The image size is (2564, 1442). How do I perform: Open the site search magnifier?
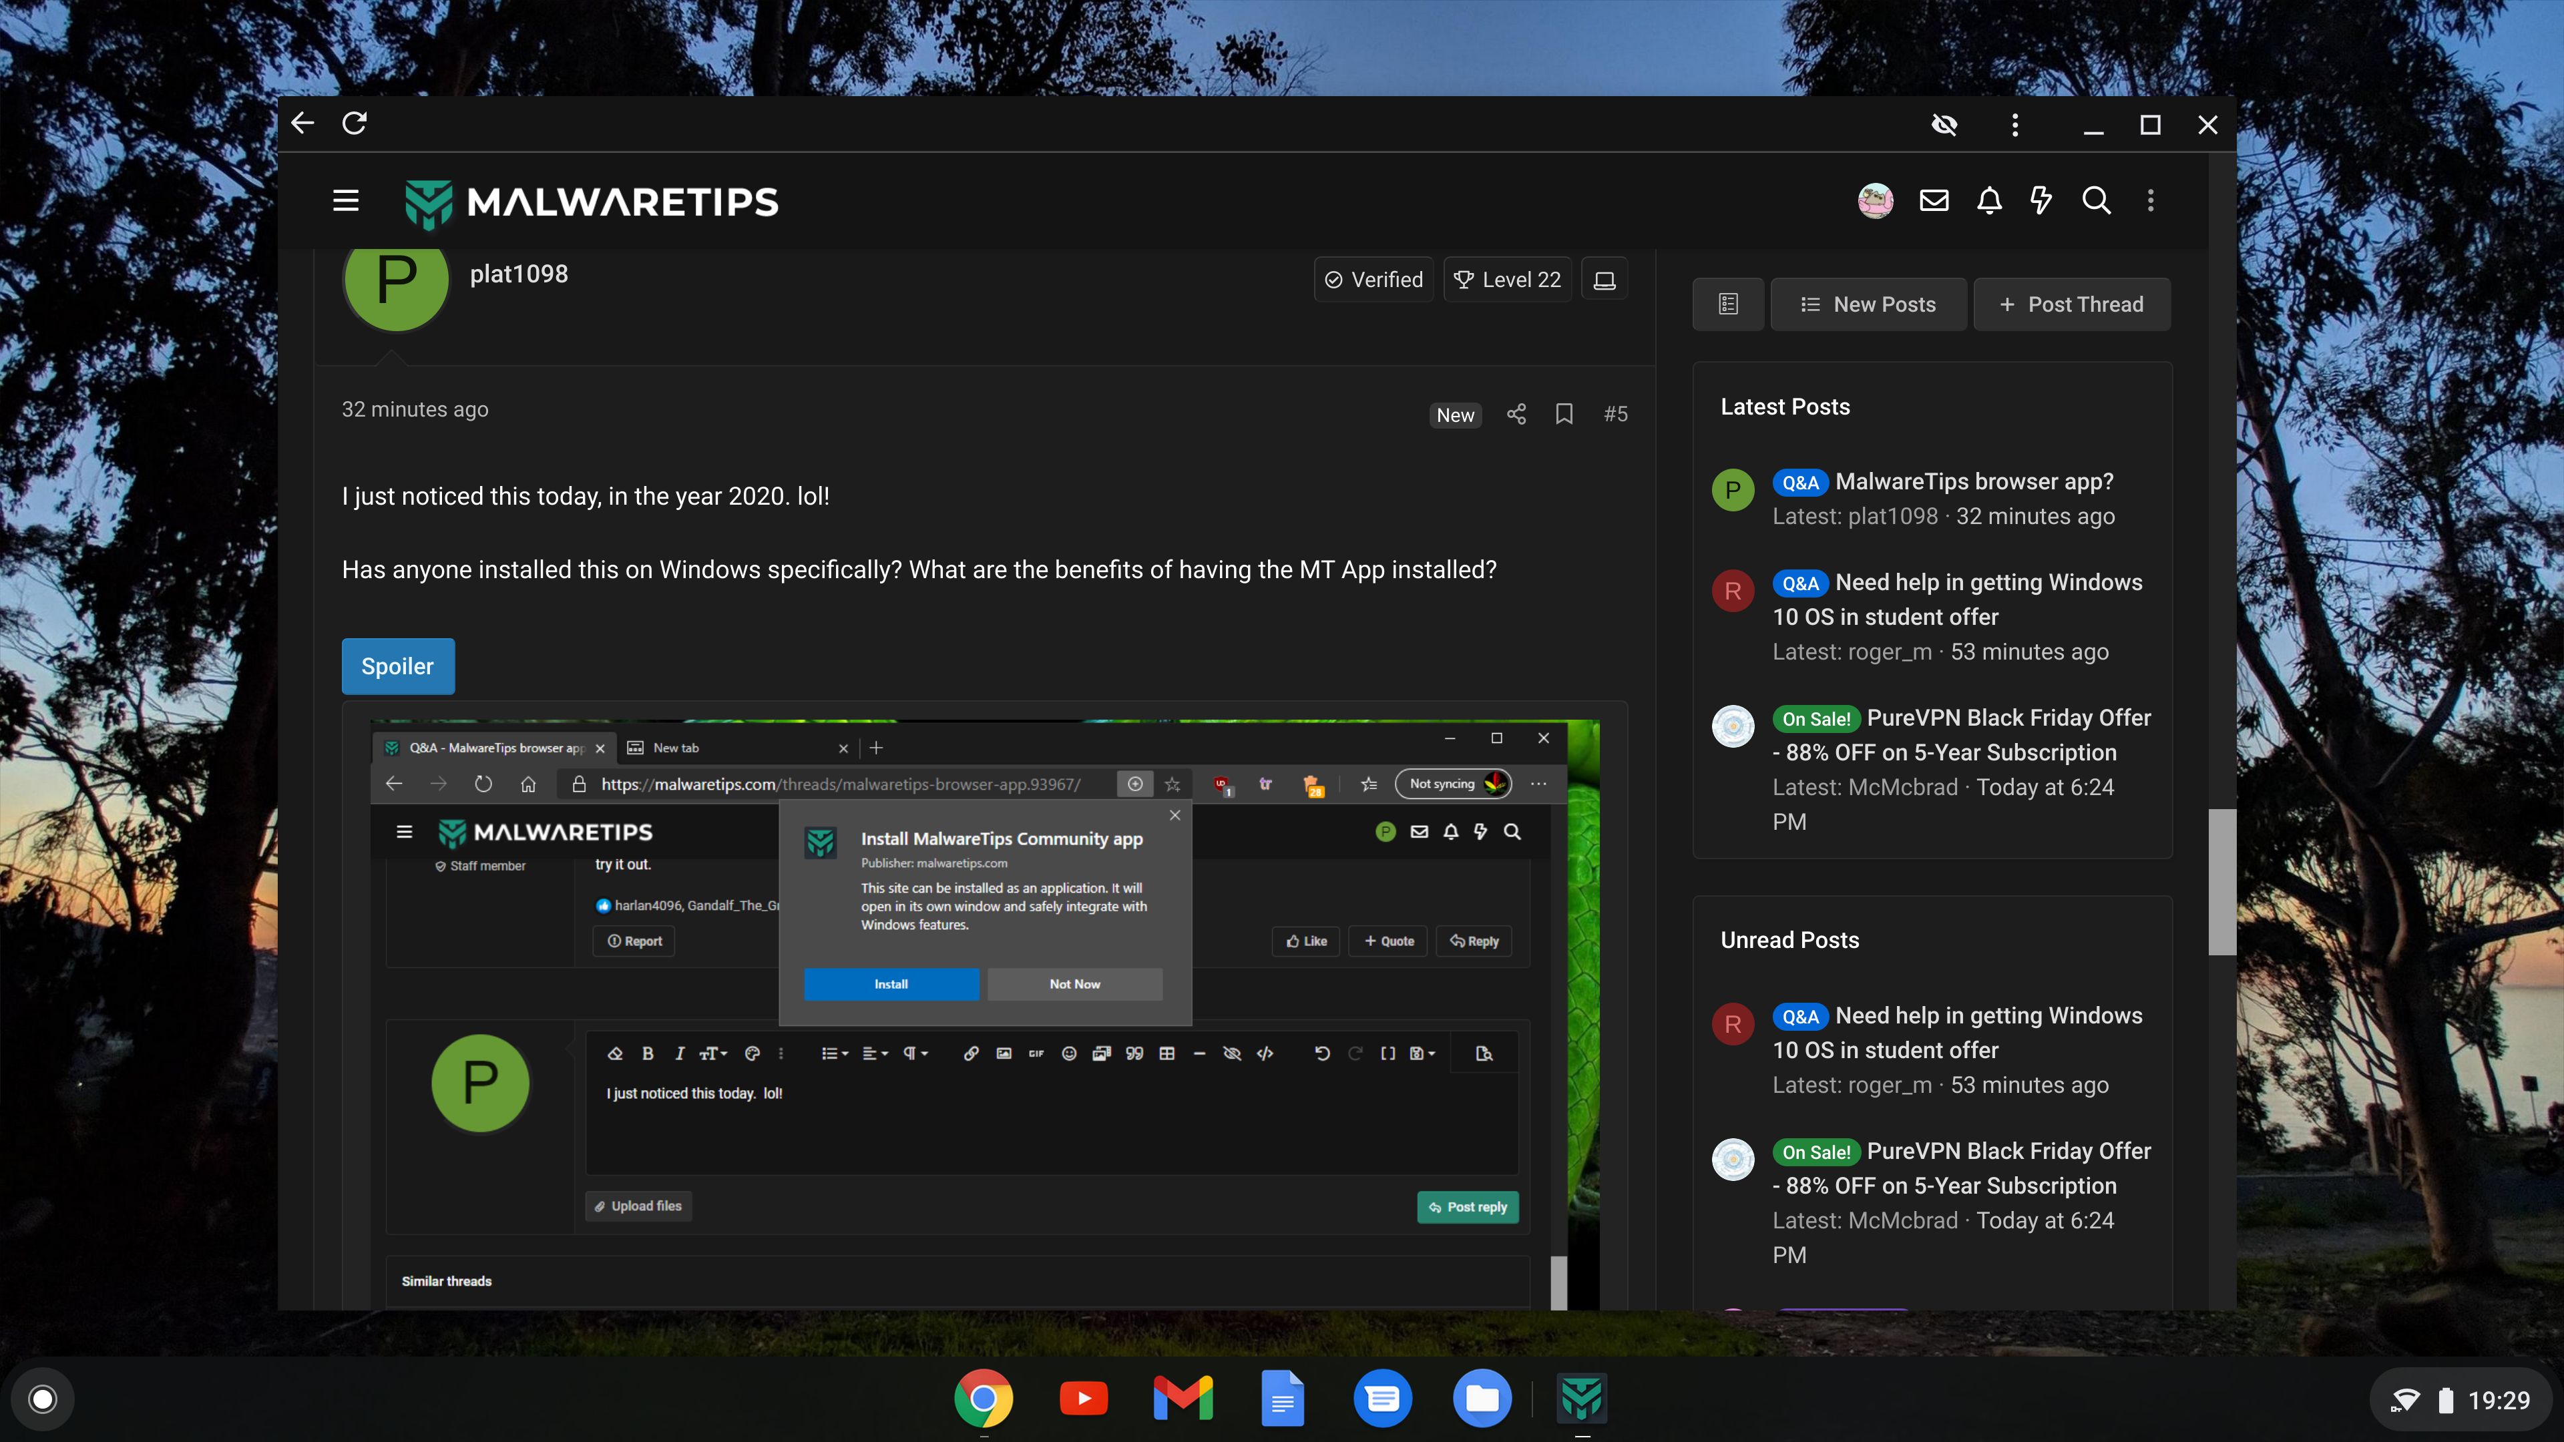pos(2096,201)
